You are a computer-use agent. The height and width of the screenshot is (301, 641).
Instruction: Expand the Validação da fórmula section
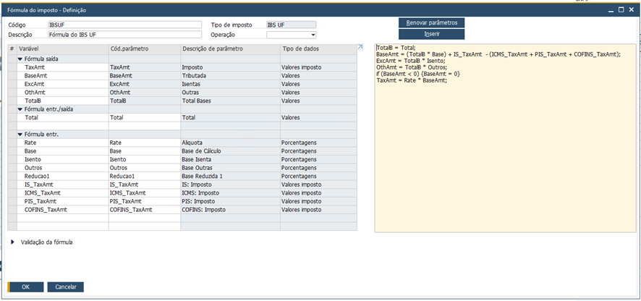click(13, 242)
